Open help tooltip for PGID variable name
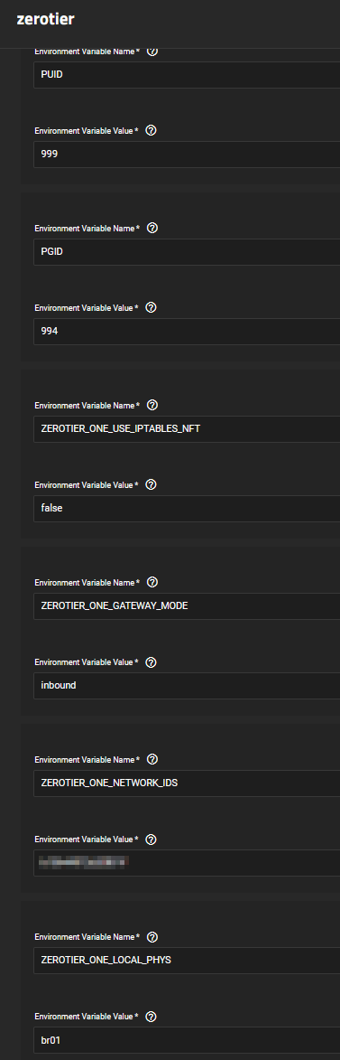Image resolution: width=340 pixels, height=1060 pixels. point(152,229)
